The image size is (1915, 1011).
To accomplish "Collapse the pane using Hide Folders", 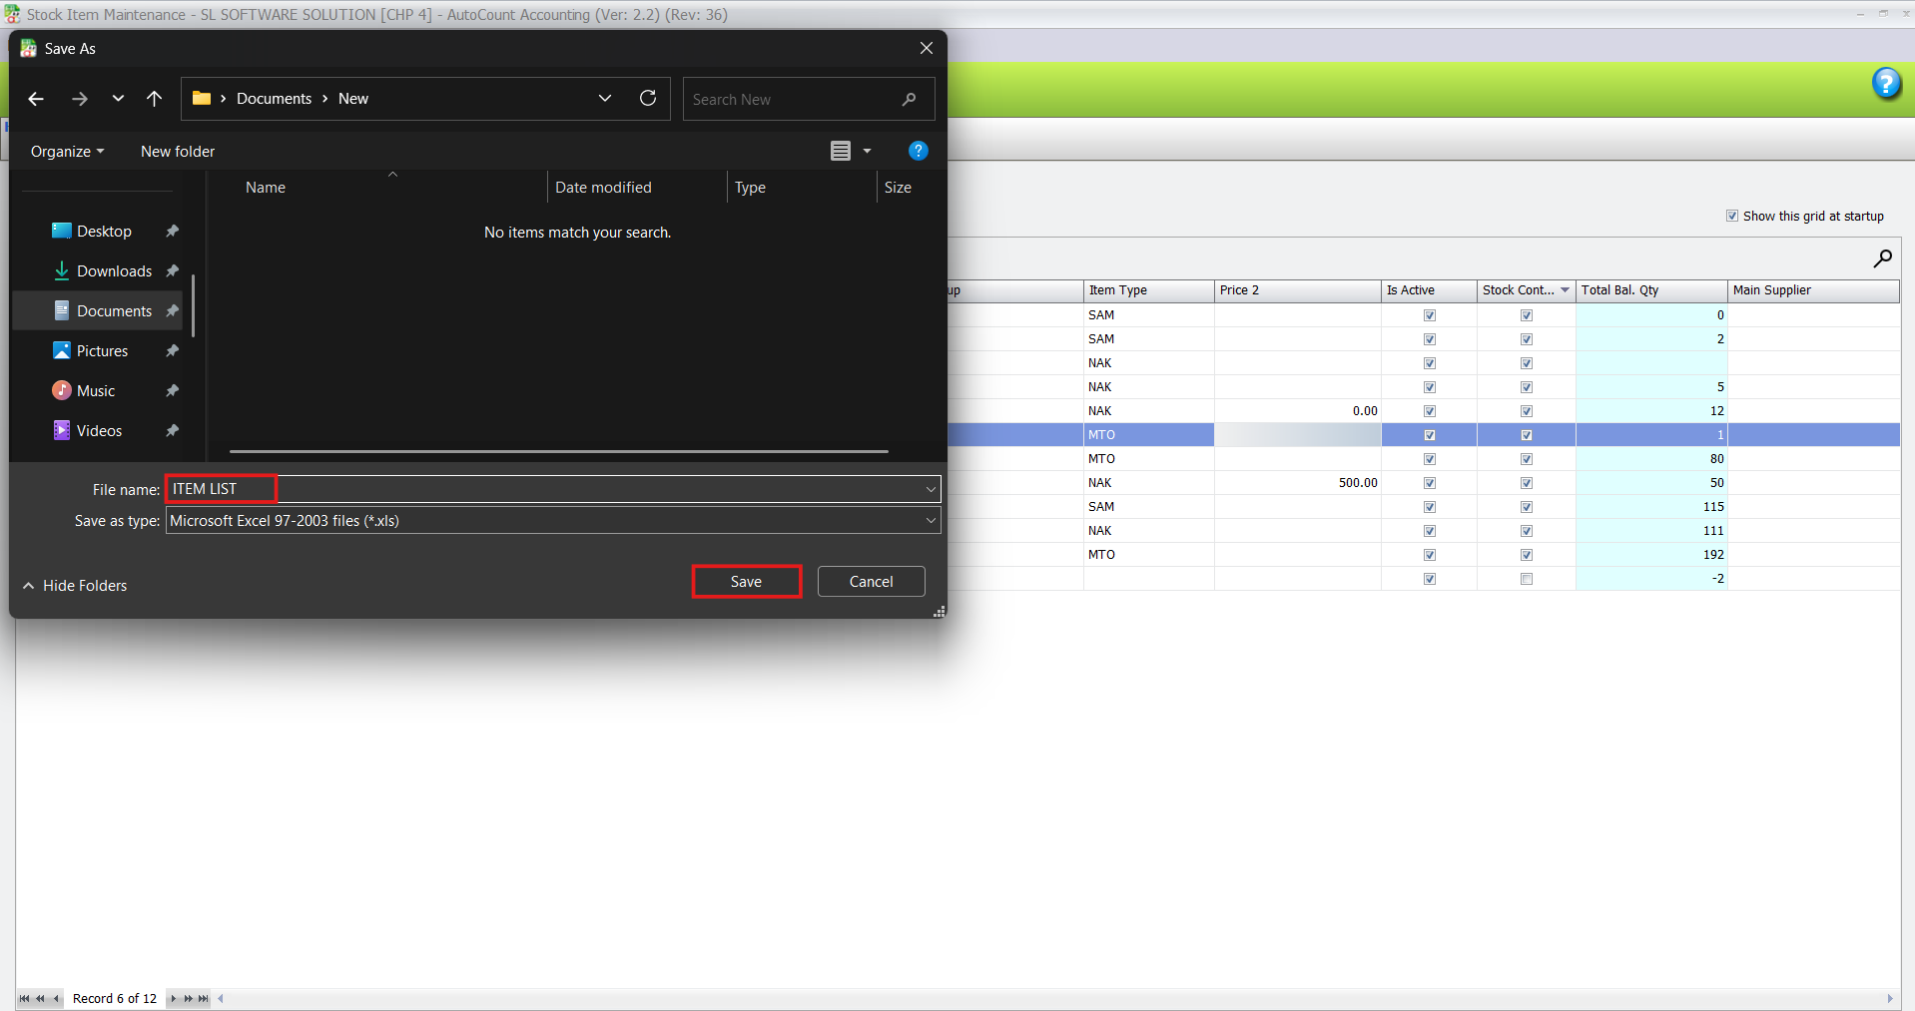I will (x=76, y=586).
